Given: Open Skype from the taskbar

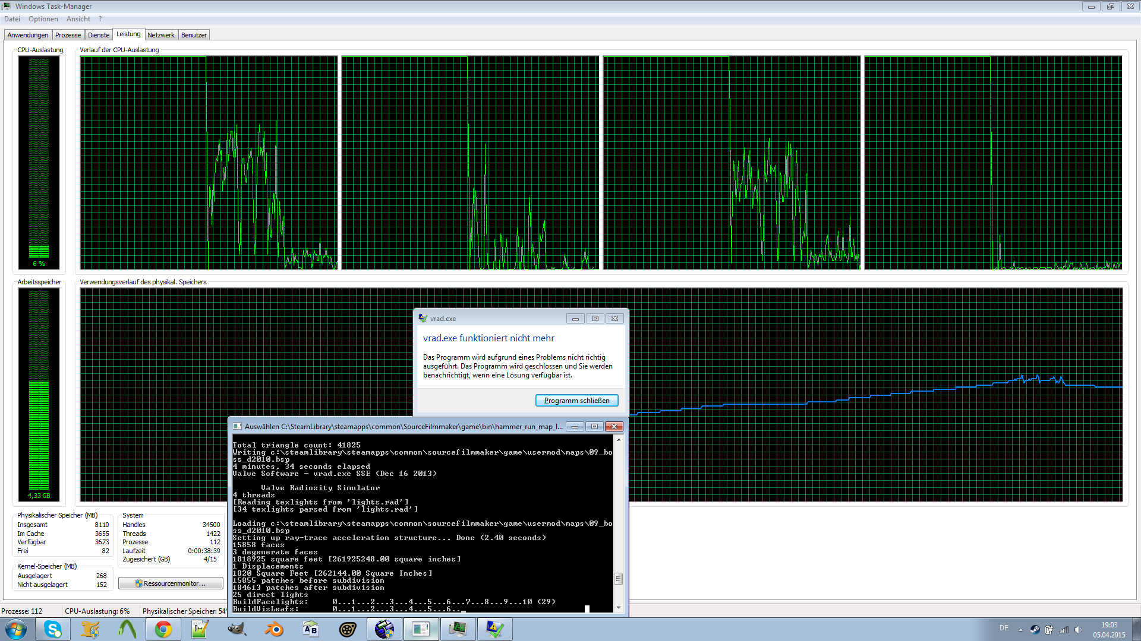Looking at the screenshot, I should click(x=53, y=629).
